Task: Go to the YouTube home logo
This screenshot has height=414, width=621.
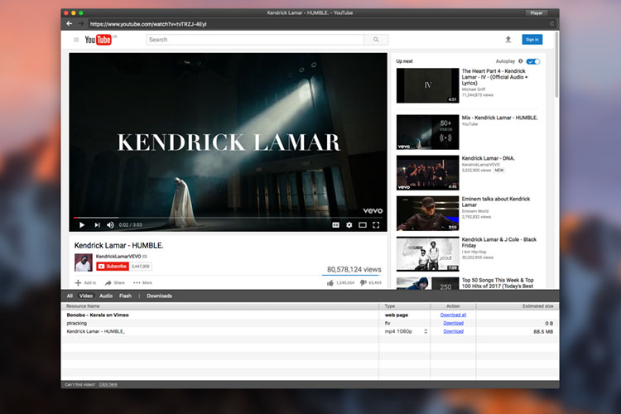Action: tap(99, 40)
